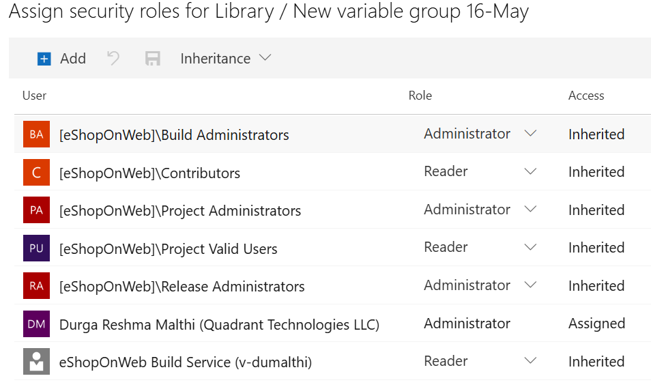The width and height of the screenshot is (651, 387).
Task: Click the User column header
Action: click(x=34, y=96)
